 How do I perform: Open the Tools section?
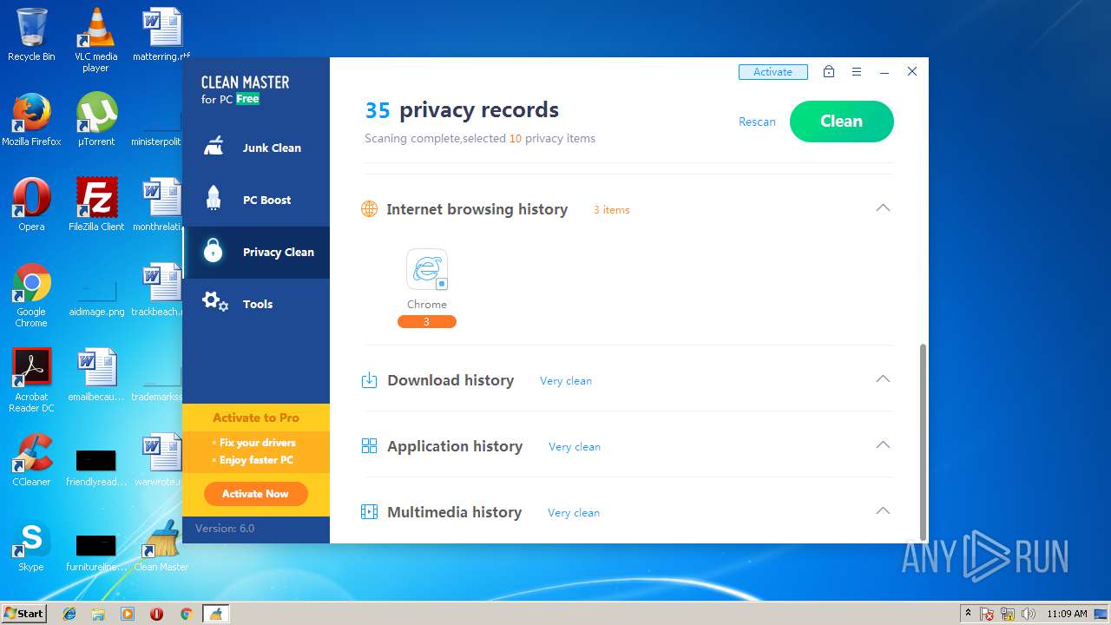256,305
